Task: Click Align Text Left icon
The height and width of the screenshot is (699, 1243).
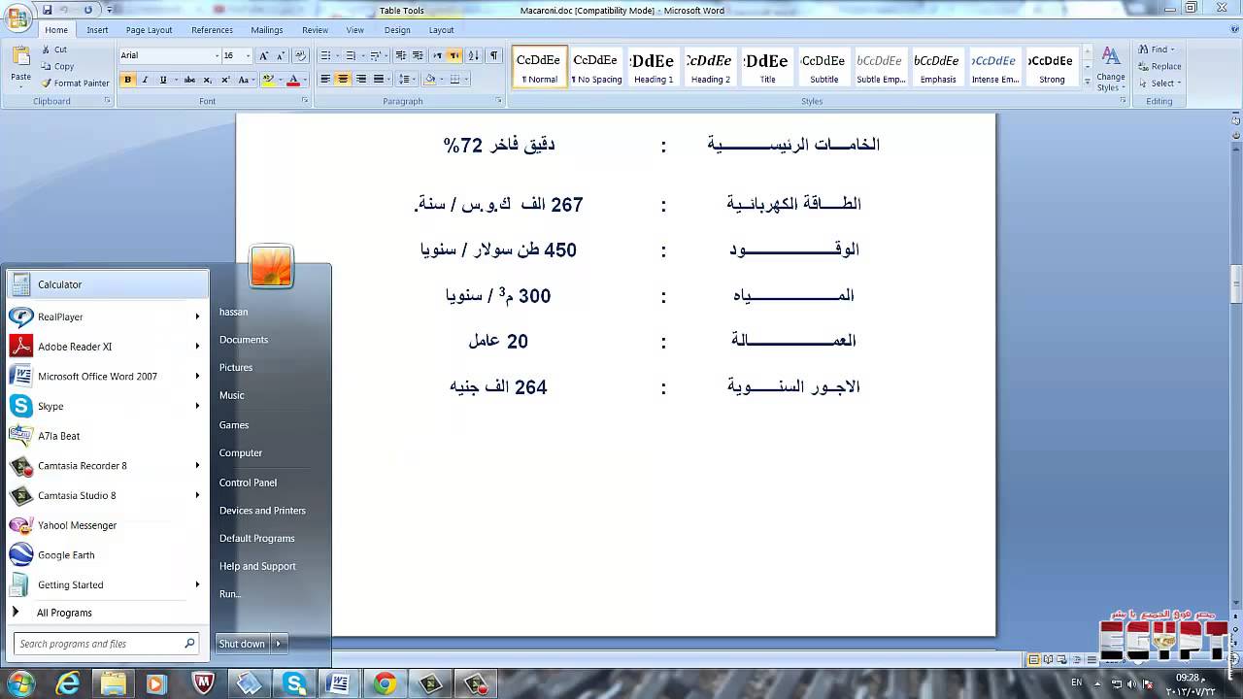Action: click(x=325, y=80)
